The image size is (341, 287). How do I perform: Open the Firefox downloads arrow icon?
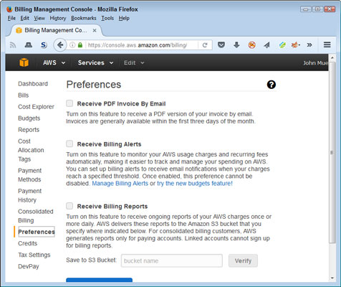click(x=236, y=44)
